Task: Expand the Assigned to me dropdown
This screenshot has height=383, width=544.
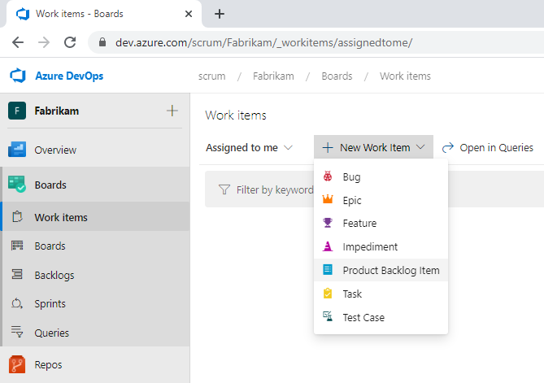Action: [x=249, y=147]
